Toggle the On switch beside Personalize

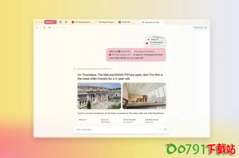(x=206, y=28)
